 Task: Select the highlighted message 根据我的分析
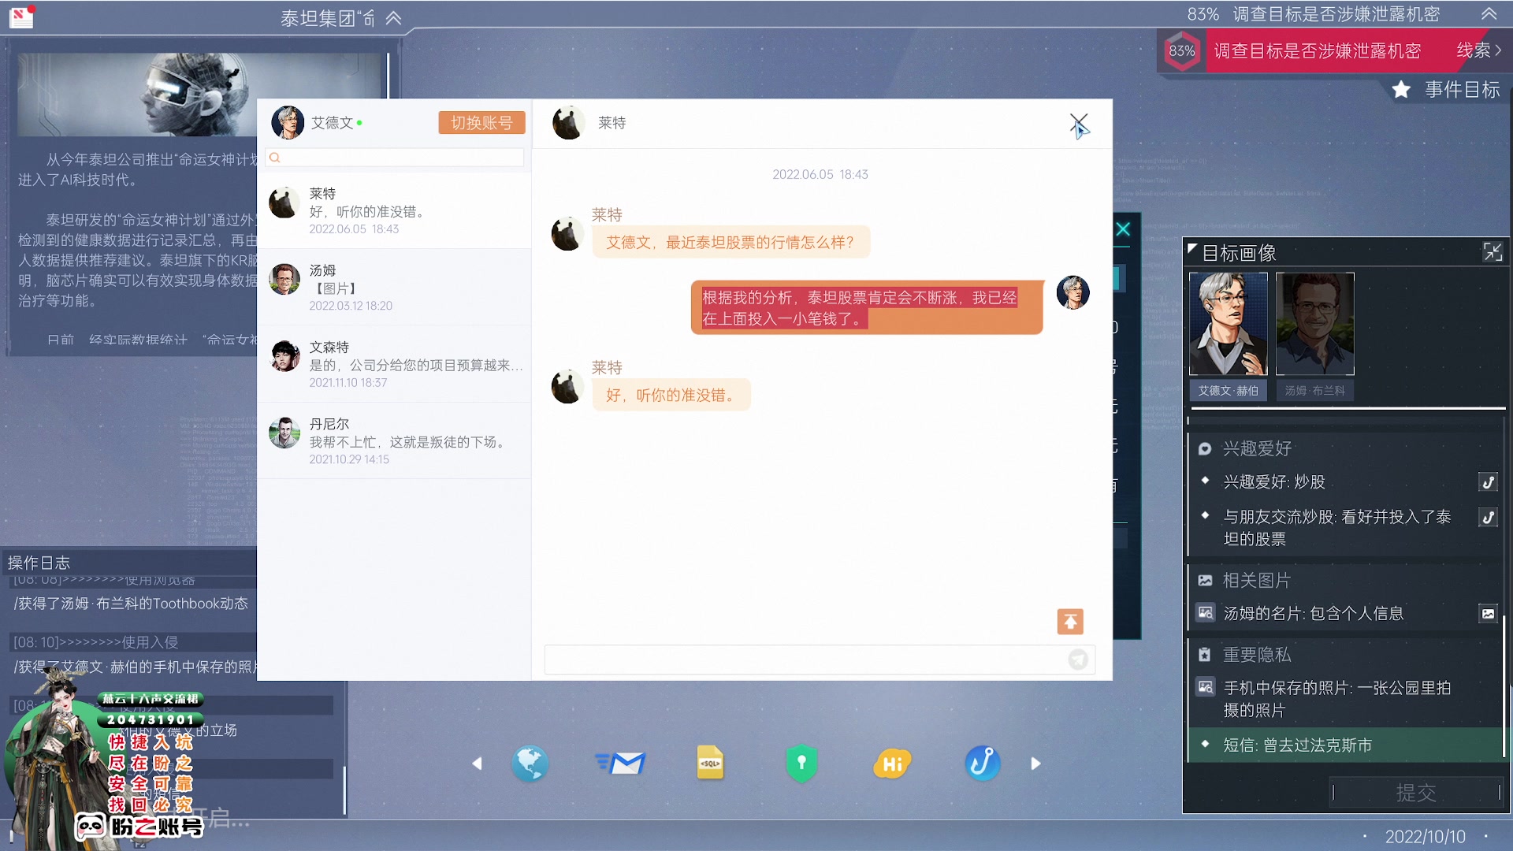pyautogui.click(x=867, y=308)
